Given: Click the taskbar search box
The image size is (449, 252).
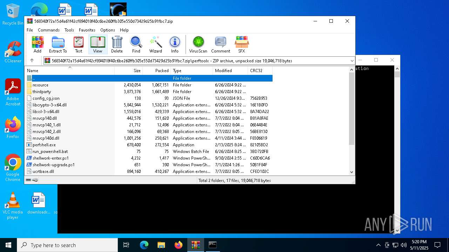Looking at the screenshot, I should (x=67, y=245).
